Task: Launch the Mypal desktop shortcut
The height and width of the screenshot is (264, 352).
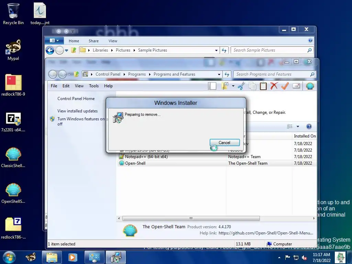Action: coord(13,50)
